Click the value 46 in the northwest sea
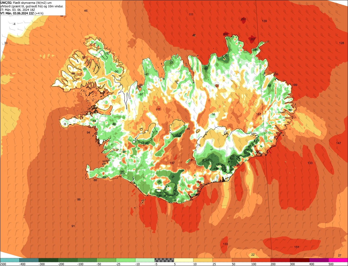This screenshot has height=266, width=348. click(86, 11)
